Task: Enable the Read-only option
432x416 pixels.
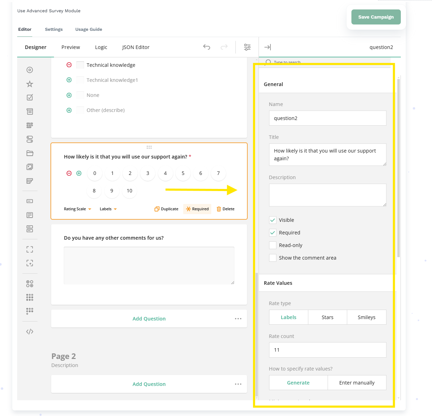Action: [273, 245]
